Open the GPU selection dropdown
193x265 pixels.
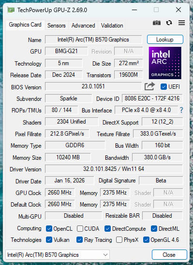[x=58, y=255]
